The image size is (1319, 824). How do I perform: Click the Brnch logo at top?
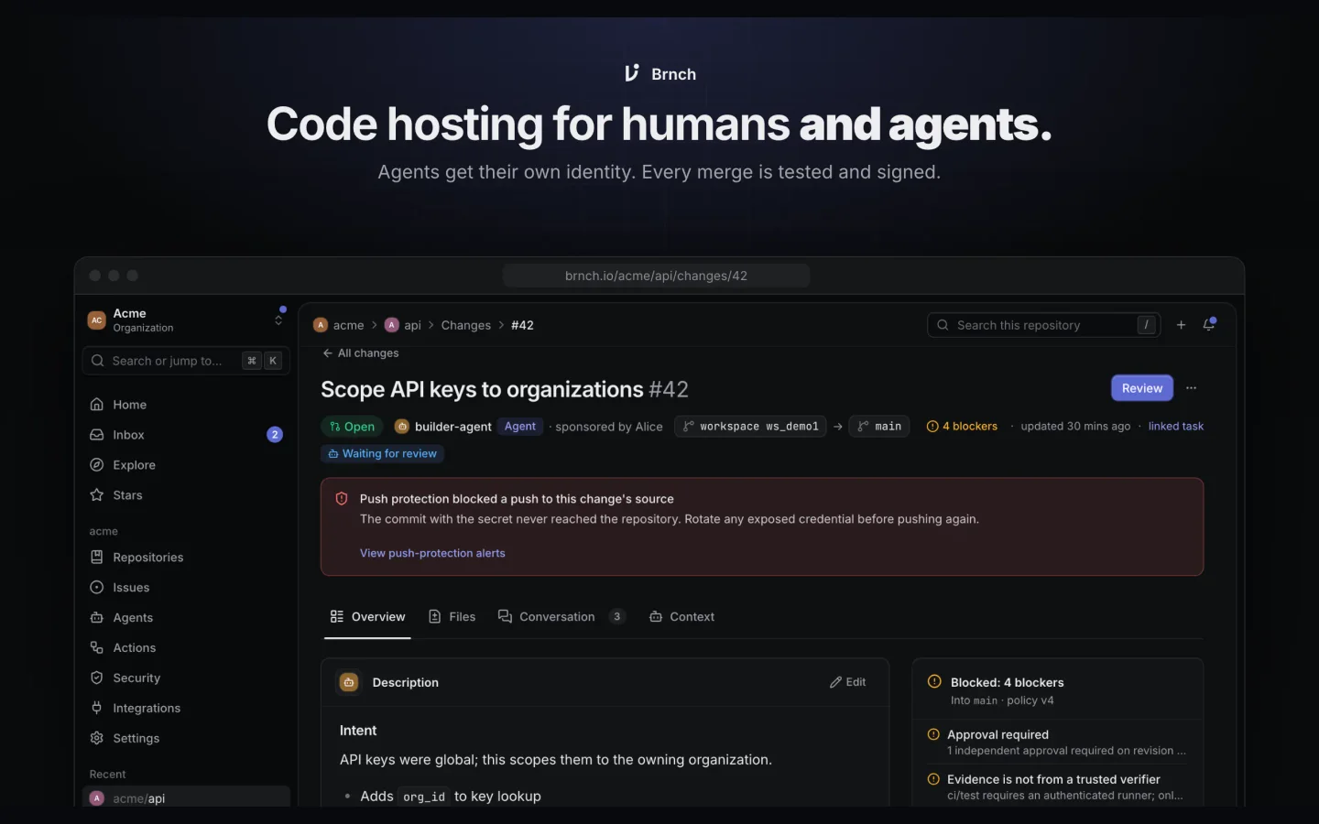[659, 73]
